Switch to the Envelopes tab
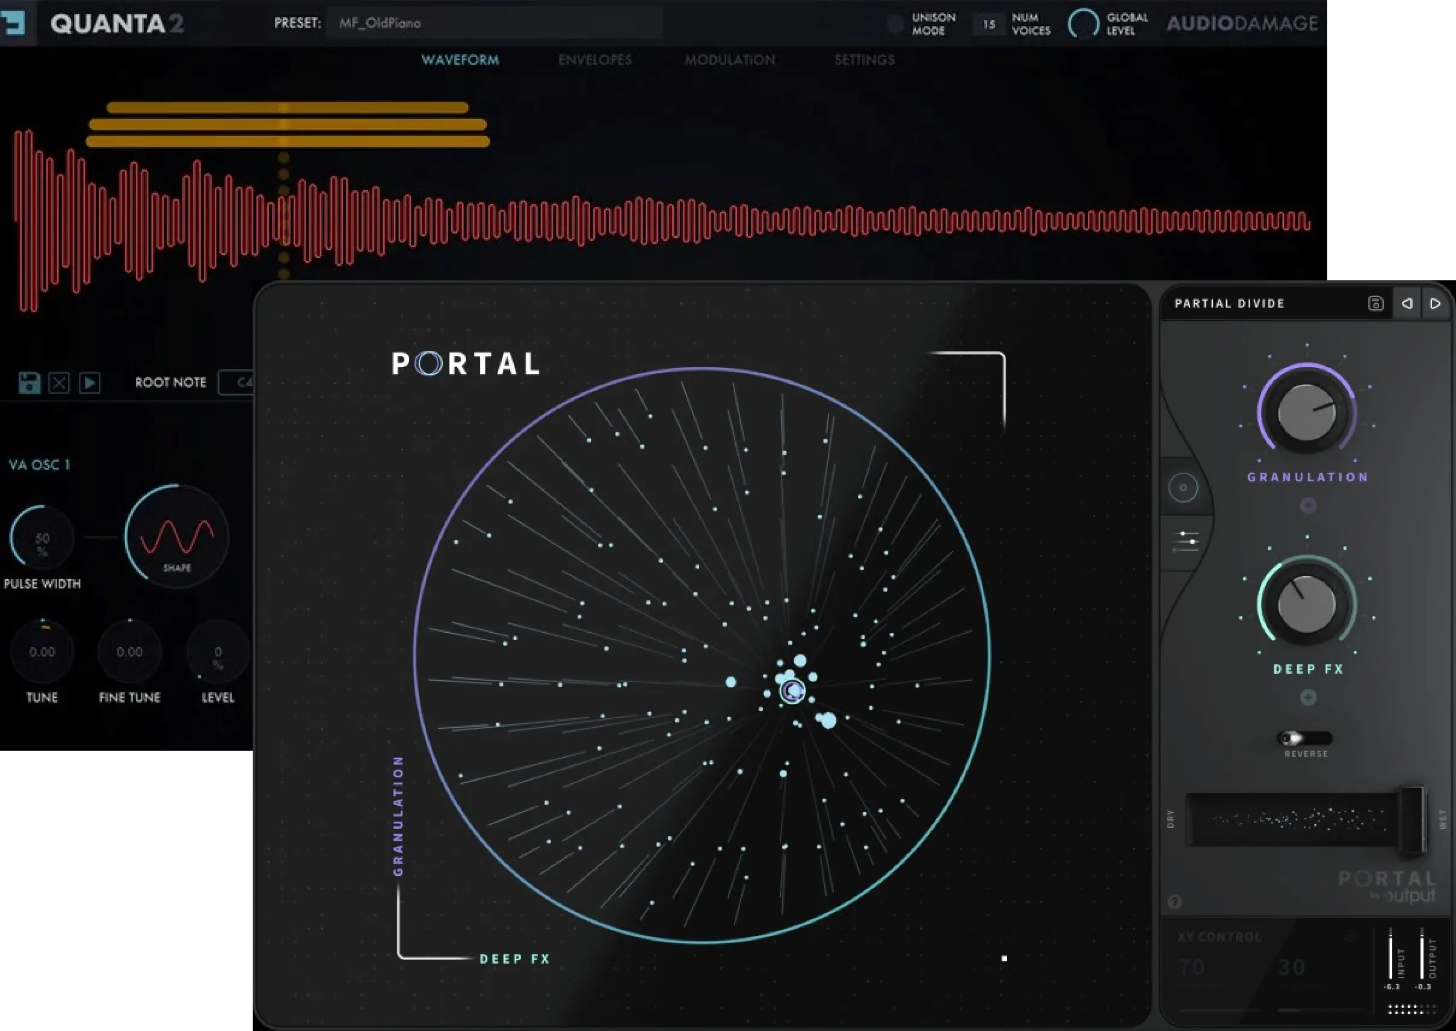 [594, 60]
